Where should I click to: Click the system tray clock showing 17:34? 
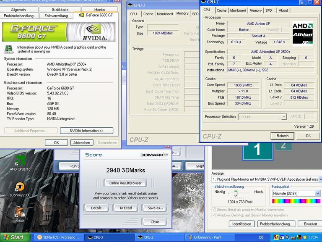pyautogui.click(x=313, y=237)
